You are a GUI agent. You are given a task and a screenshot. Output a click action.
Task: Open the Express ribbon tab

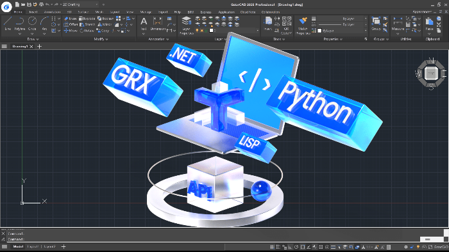pyautogui.click(x=206, y=12)
